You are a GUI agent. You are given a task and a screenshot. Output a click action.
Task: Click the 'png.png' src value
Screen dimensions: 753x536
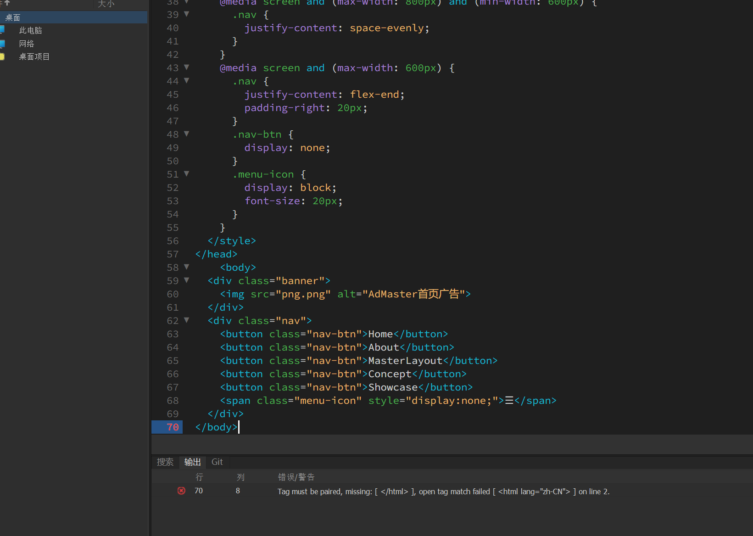point(303,294)
